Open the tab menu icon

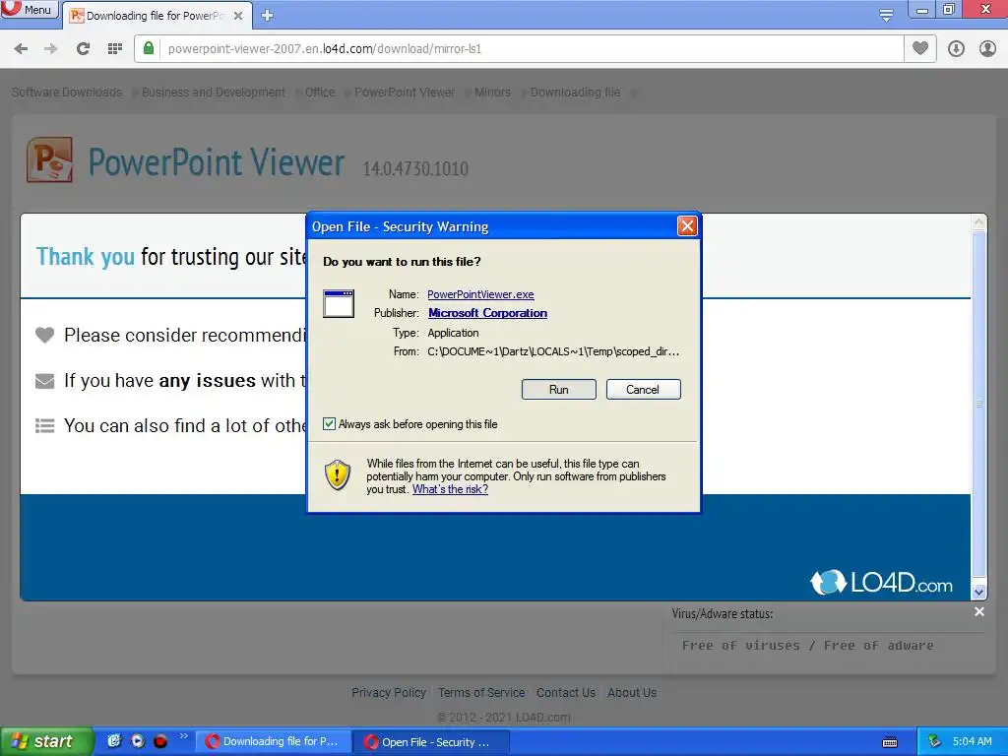pyautogui.click(x=886, y=14)
